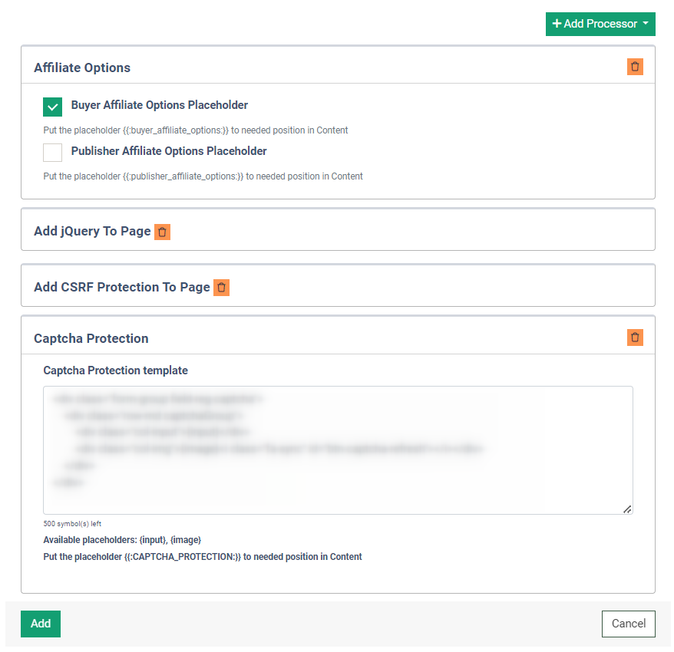Viewport: 674px width, 652px height.
Task: Delete the Add CSRF Protection To Page processor
Action: (221, 288)
